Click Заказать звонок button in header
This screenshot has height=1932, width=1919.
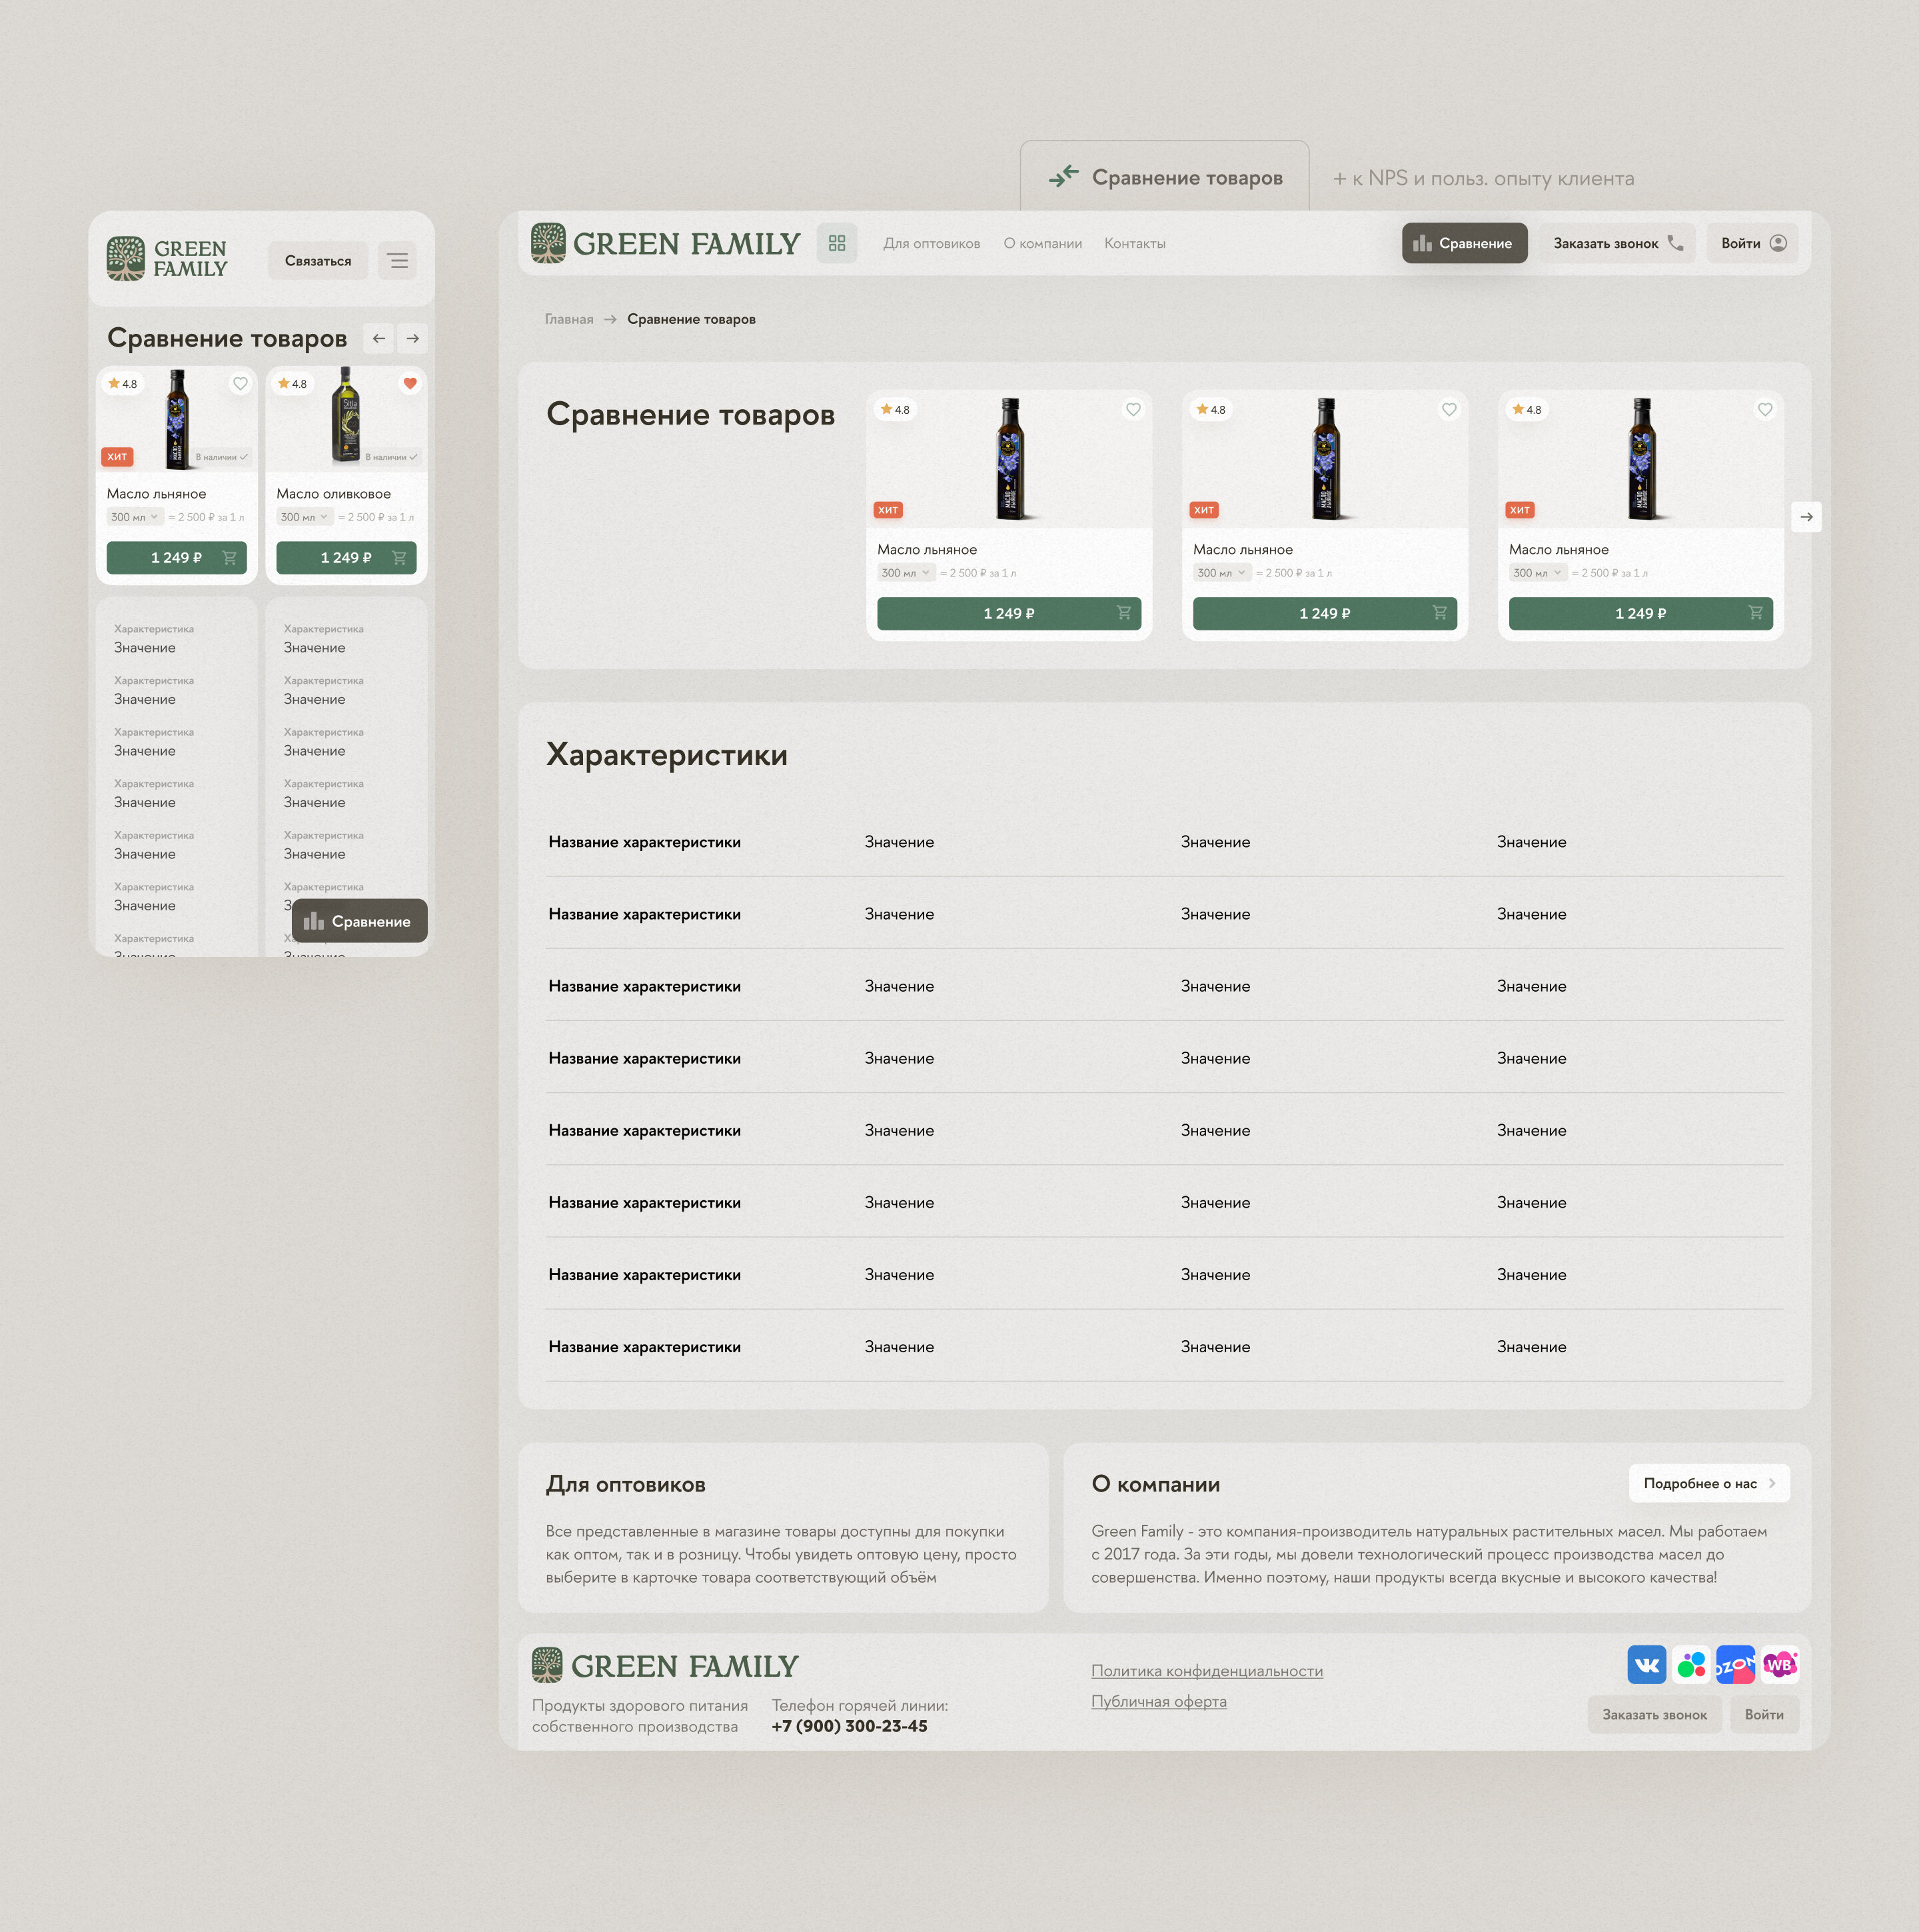[x=1617, y=243]
